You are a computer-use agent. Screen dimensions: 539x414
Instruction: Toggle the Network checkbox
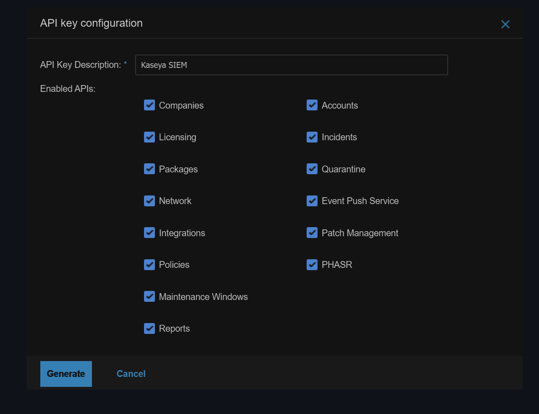tap(149, 201)
